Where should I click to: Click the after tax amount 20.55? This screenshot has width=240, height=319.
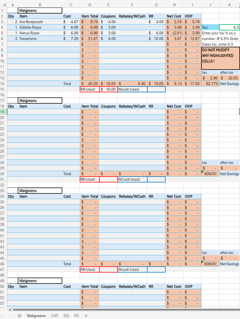pyautogui.click(x=229, y=78)
